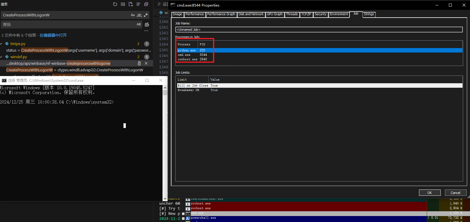The image size is (470, 222).
Task: Toggle preserve case (AB) in replace box
Action: point(139,24)
